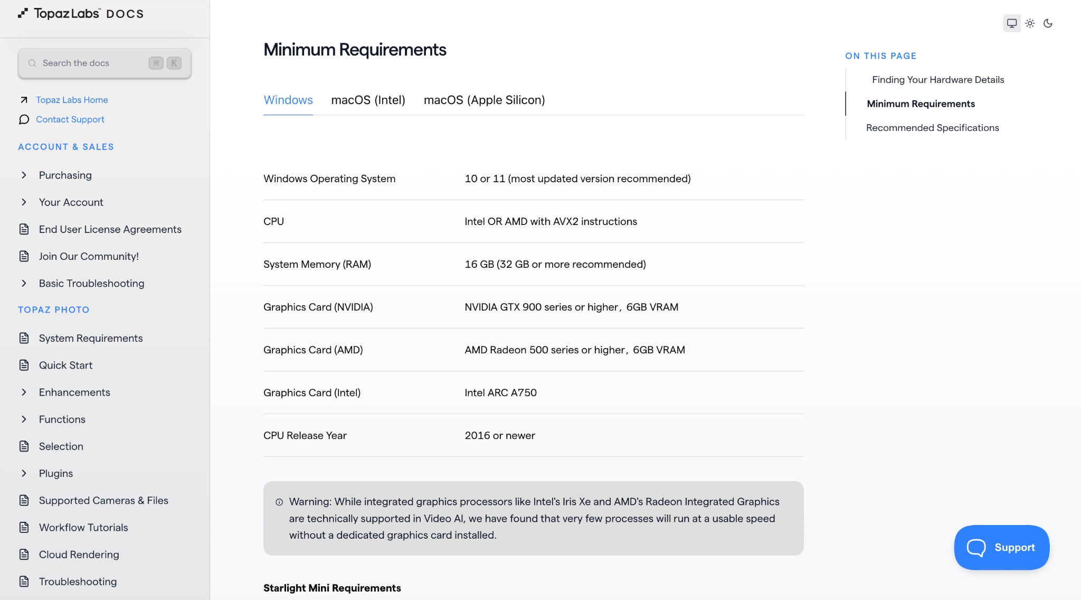Select Minimum Requirements in the page outline
This screenshot has height=600, width=1081.
pyautogui.click(x=921, y=104)
